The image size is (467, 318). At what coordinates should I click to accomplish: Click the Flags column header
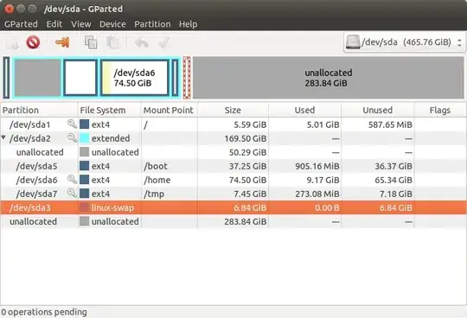(x=440, y=110)
